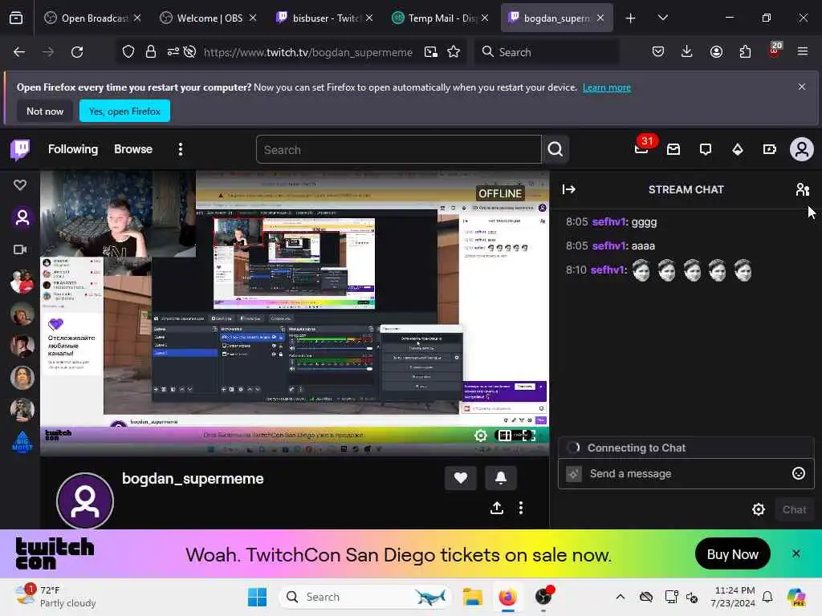
Task: Open the Firefox Extensions puzzle icon
Action: [745, 51]
